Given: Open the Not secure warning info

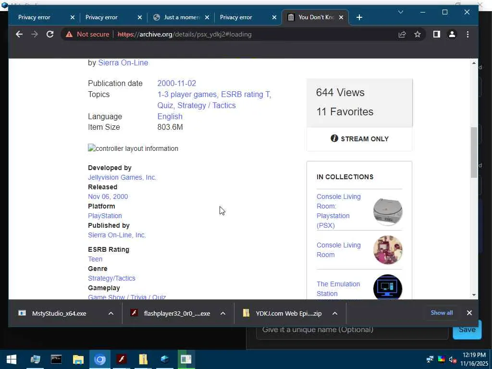Looking at the screenshot, I should coord(87,34).
